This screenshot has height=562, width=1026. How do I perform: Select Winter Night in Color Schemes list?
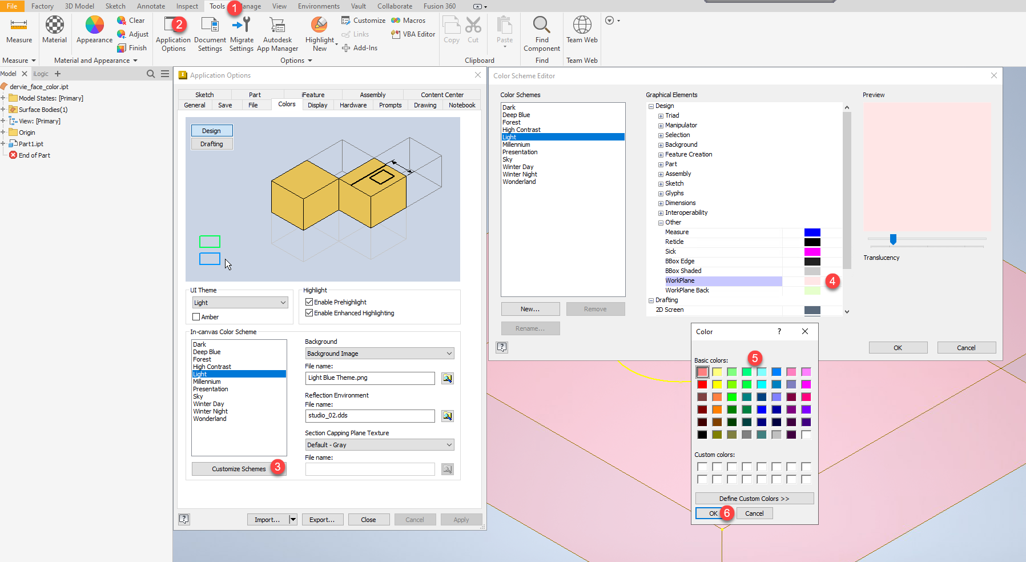520,174
